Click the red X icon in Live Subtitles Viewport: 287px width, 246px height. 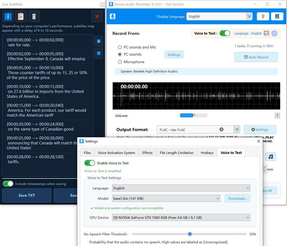click(97, 16)
